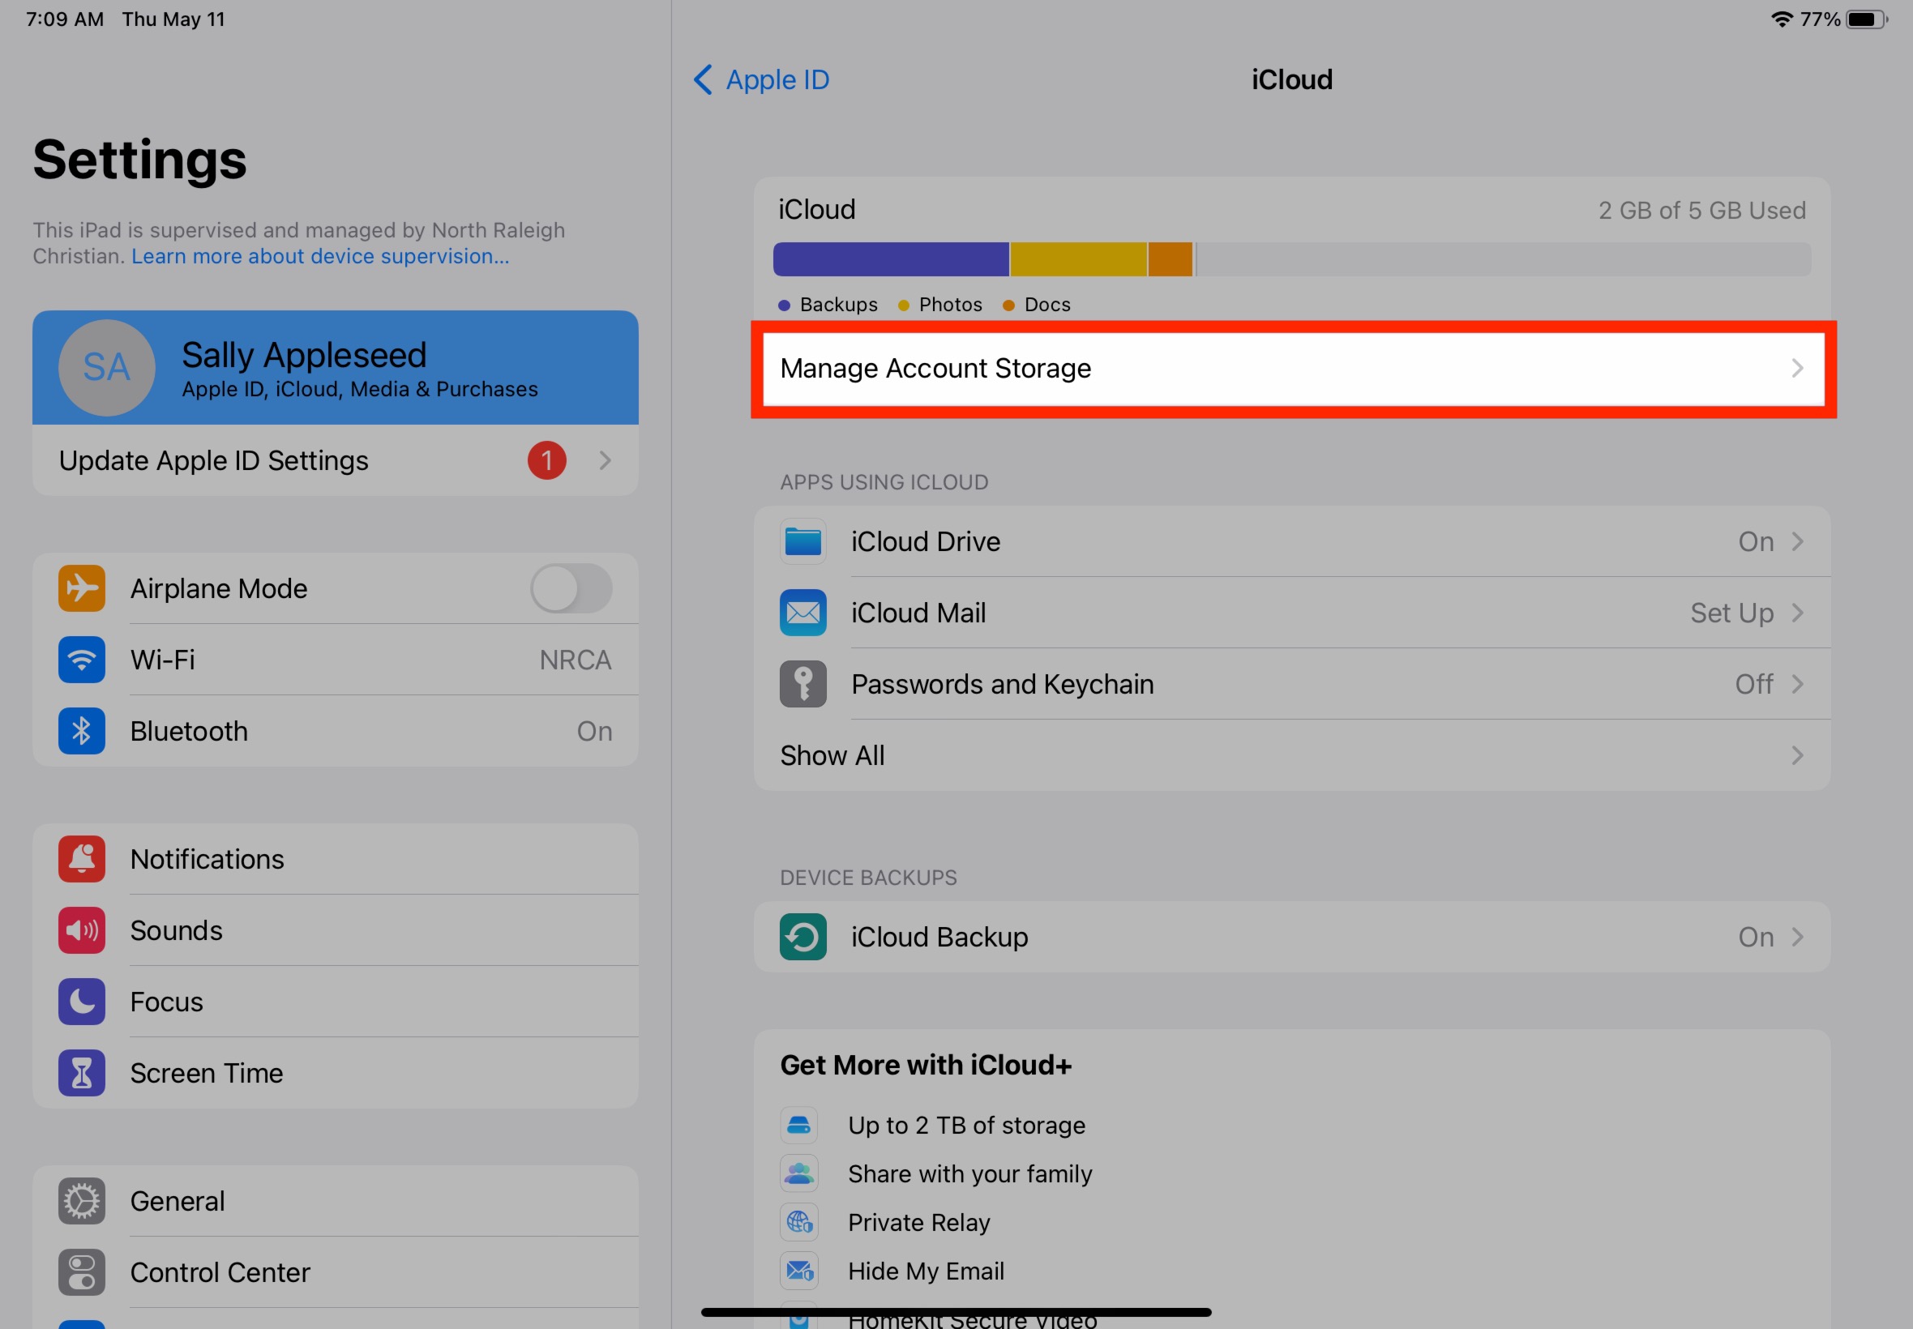The image size is (1913, 1329).
Task: Tap Get More with iCloud+ heading
Action: 925,1065
